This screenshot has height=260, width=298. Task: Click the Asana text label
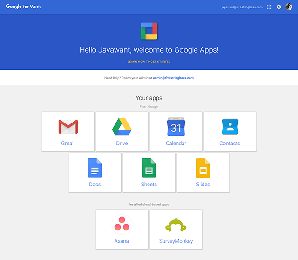(122, 241)
